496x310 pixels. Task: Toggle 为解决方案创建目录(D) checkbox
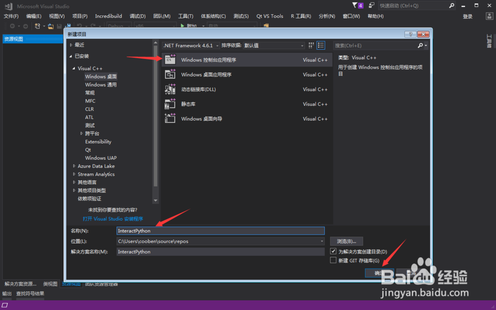333,251
